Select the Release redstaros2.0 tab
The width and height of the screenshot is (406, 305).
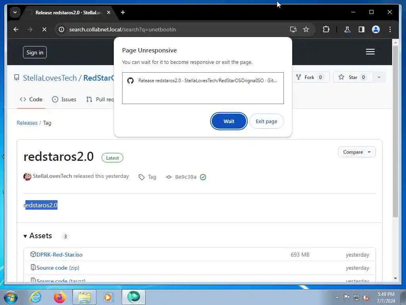pos(67,12)
